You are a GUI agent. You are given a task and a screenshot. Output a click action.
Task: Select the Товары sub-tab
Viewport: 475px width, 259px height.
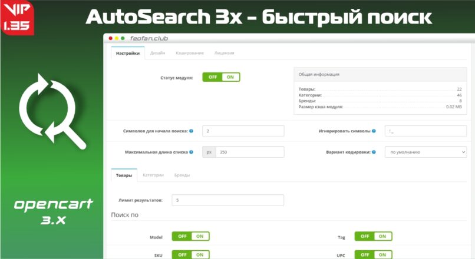[124, 175]
